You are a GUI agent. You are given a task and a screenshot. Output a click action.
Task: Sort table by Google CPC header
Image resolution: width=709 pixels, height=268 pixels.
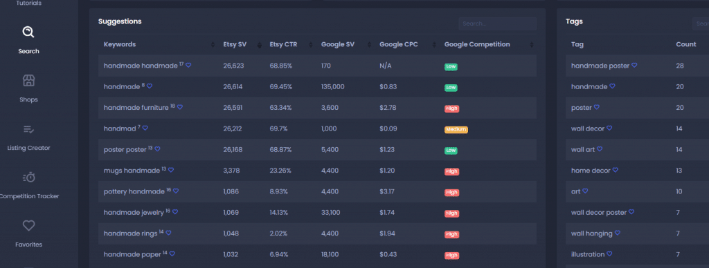coord(399,44)
